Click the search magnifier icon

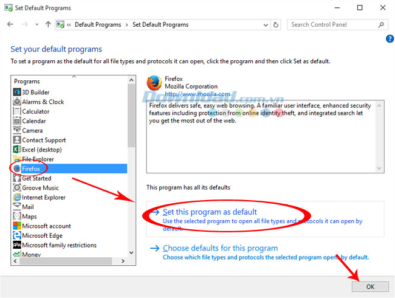pos(381,25)
